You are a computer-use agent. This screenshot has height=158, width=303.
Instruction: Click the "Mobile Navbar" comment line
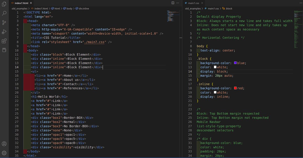209,122
